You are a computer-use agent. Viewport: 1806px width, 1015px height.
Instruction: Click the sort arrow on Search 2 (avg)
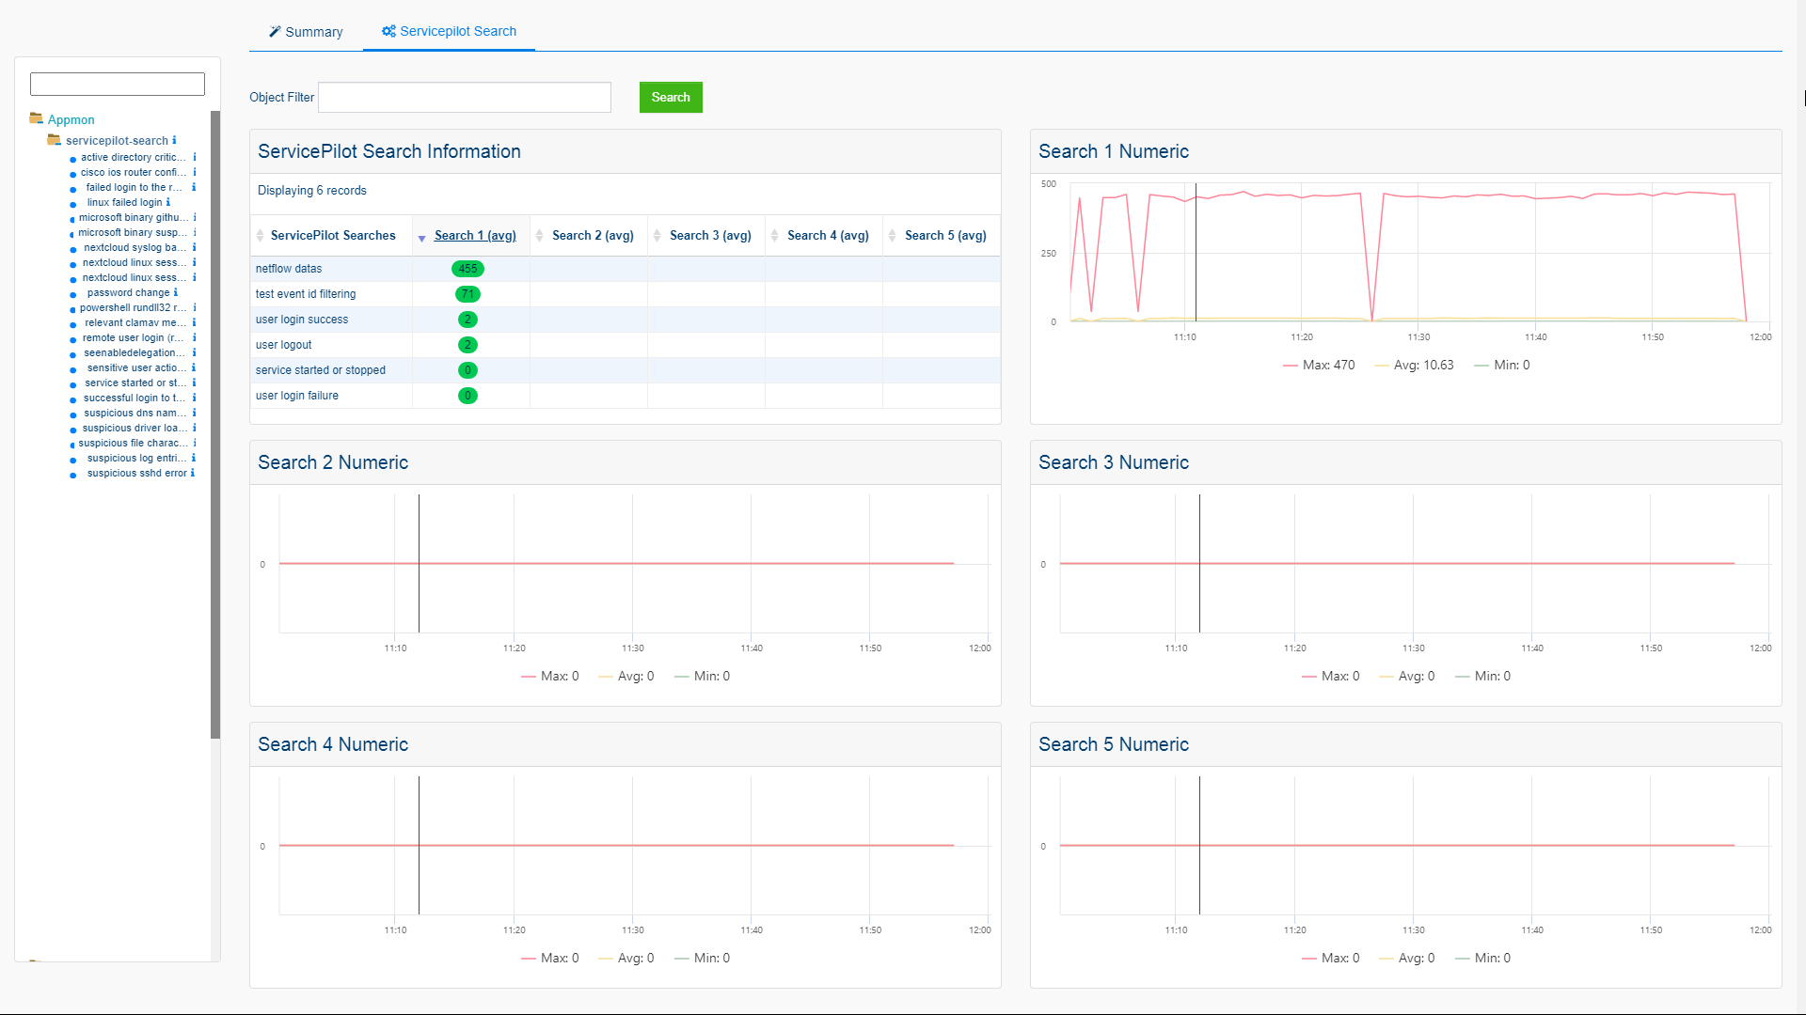point(540,236)
